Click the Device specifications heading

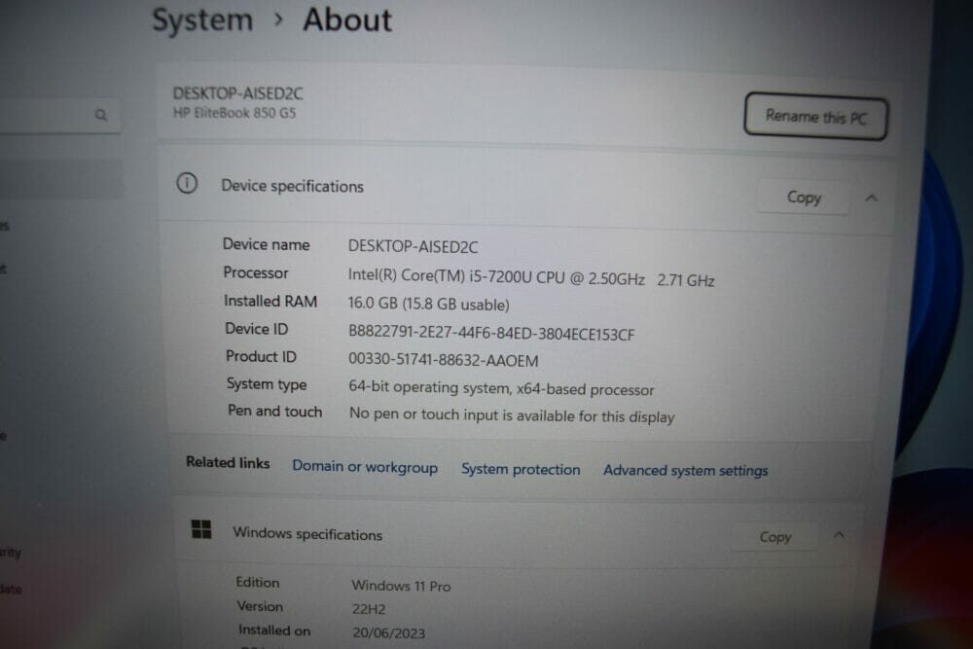pyautogui.click(x=292, y=186)
